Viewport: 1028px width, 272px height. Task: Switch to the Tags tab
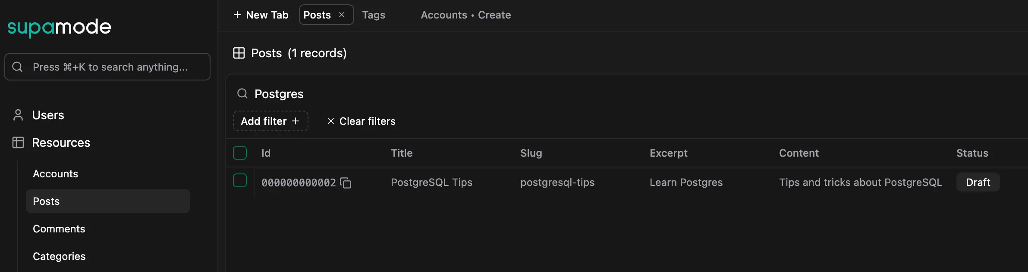point(374,15)
